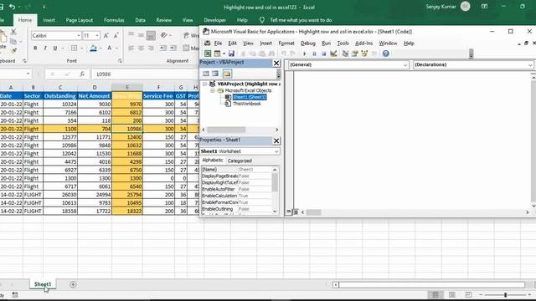Screen dimensions: 536x301
Task: Add a new sheet with plus icon
Action: coord(73,284)
